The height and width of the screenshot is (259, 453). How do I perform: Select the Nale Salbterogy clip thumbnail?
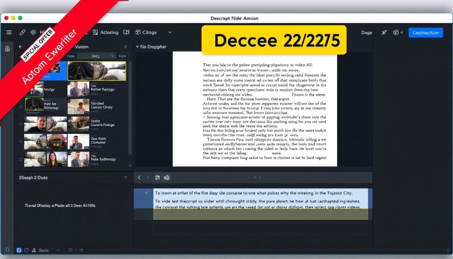(x=79, y=158)
